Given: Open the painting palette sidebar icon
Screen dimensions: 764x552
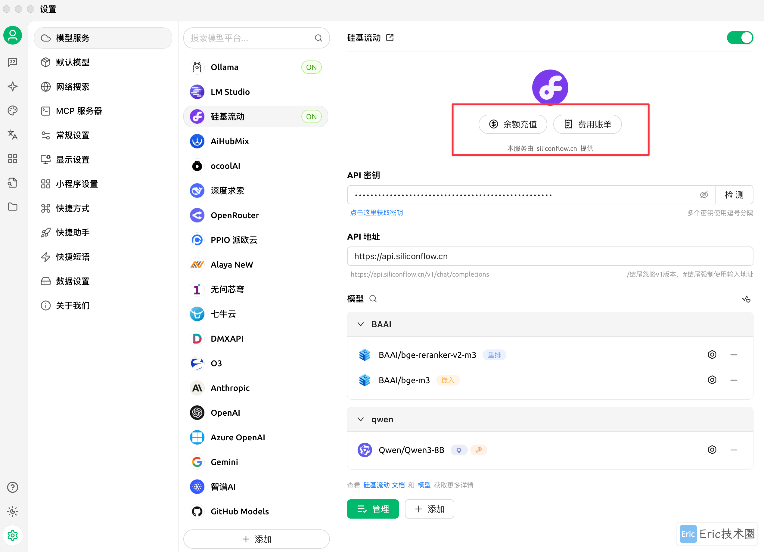Looking at the screenshot, I should 12,110.
